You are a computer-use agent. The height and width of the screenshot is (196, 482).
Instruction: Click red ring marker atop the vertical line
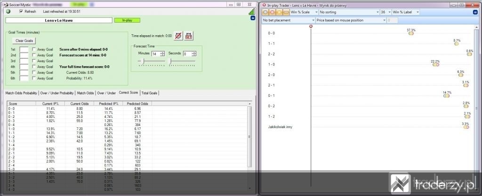[311, 27]
